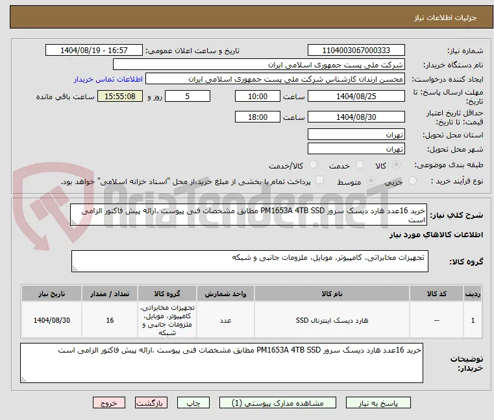Click the توضیحات خریدار textarea
This screenshot has height=420, width=494.
[222, 363]
